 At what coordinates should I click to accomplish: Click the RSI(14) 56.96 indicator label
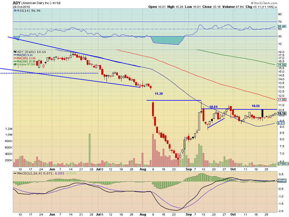29,11
